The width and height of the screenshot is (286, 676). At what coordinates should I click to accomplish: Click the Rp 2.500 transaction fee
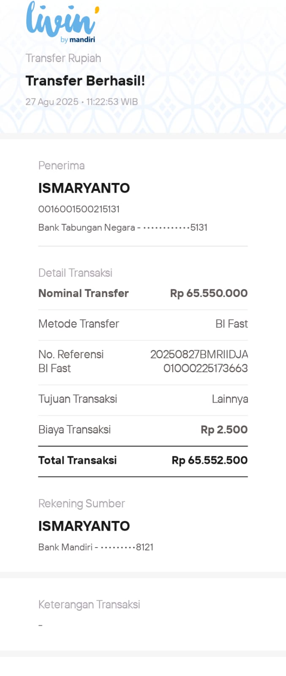coord(224,430)
